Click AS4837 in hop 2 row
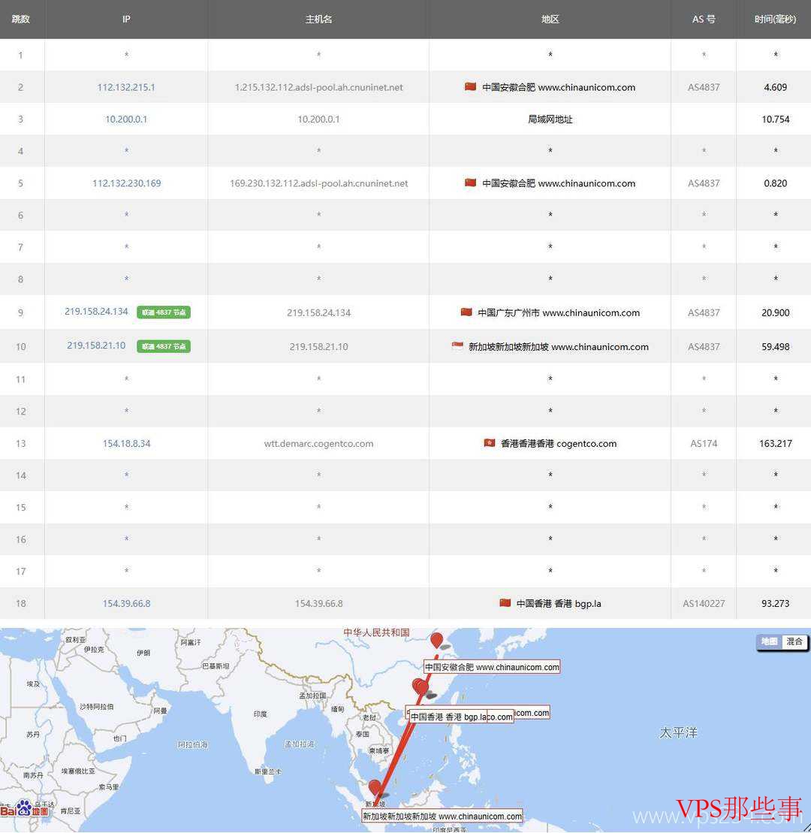Viewport: 811px width, 833px height. coord(704,87)
